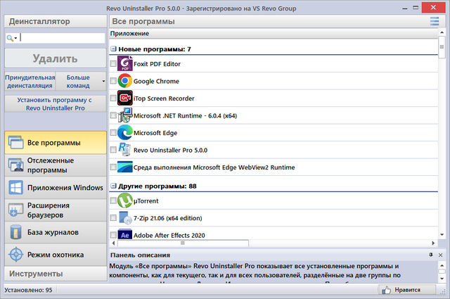Click the "Нравится" like button

[x=404, y=289]
